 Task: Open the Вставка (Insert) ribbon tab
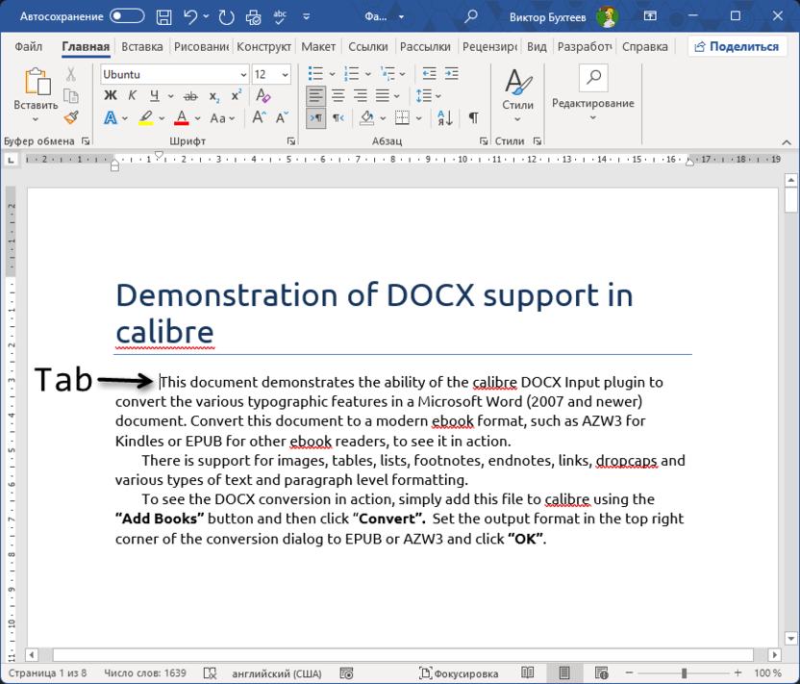point(142,46)
